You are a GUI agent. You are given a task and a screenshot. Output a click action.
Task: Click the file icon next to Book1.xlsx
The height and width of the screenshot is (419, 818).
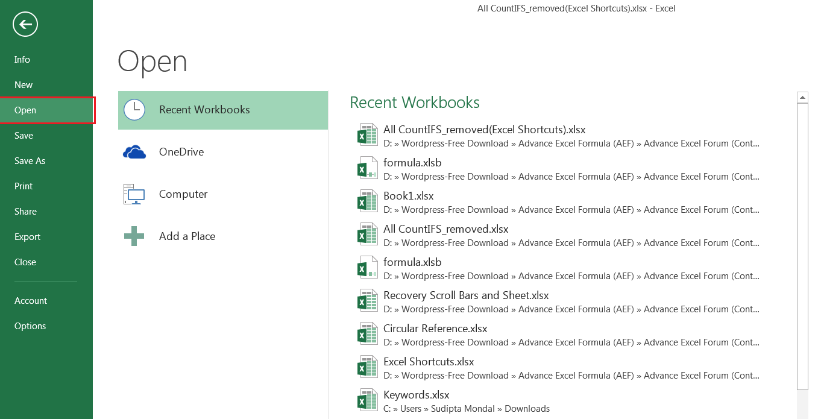368,202
